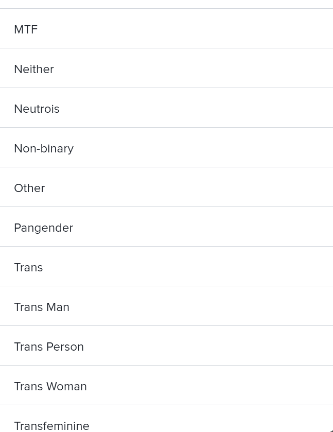Screen dimensions: 333x432
Task: Select the MTF option
Action: [x=26, y=29]
